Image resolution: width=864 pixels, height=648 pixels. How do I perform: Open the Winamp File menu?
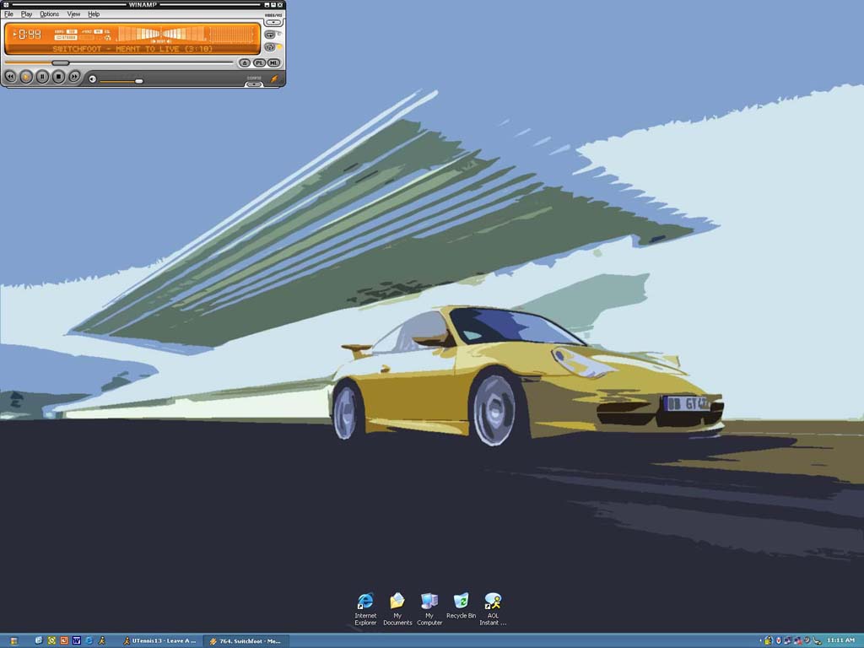8,14
